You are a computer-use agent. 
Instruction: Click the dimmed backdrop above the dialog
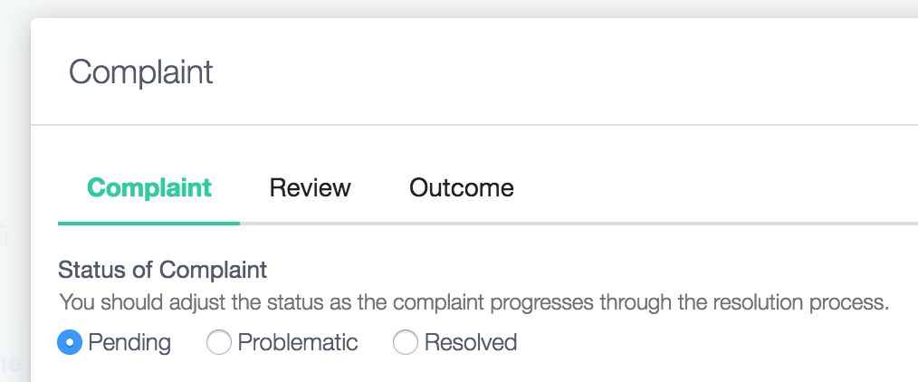[x=453, y=8]
